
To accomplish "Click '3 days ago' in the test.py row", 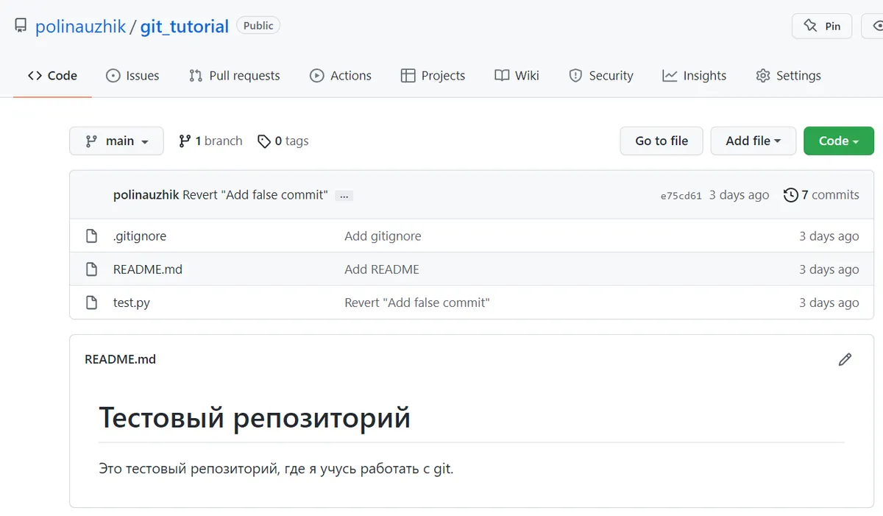I will click(829, 303).
